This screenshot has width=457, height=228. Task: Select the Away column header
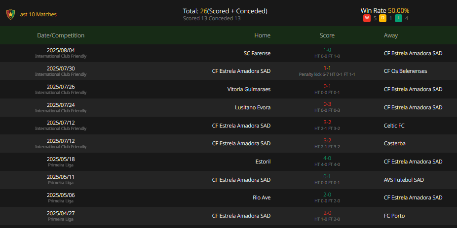coord(391,35)
